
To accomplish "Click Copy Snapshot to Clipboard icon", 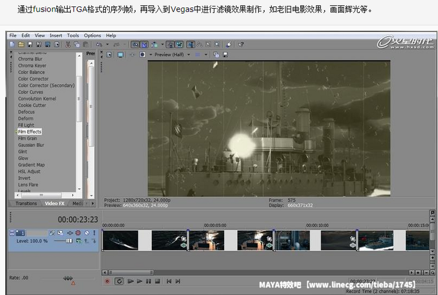I will pos(216,55).
